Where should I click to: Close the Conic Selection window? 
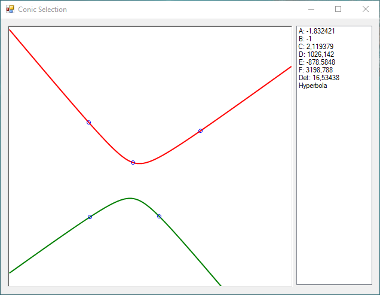coord(366,10)
